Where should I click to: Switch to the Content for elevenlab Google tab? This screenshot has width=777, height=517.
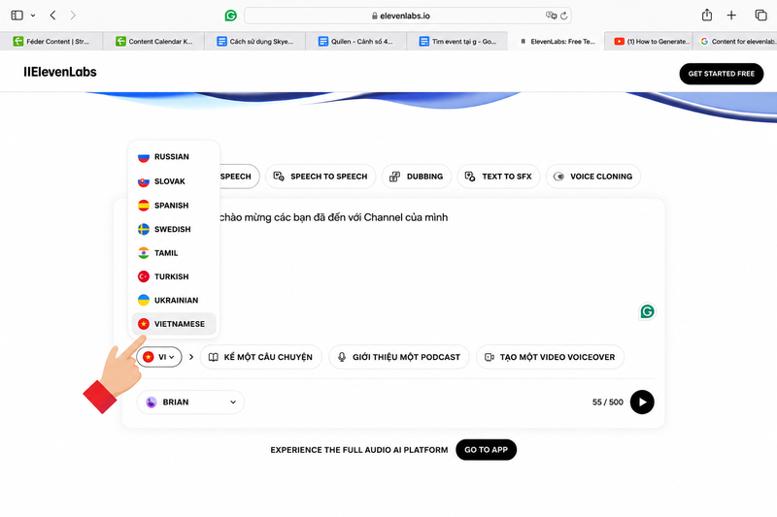(735, 42)
